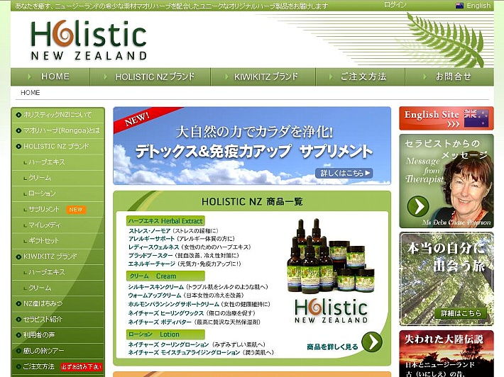Click 詳細はこちら on forest banner
This screenshot has height=377, width=504.
pos(461,313)
